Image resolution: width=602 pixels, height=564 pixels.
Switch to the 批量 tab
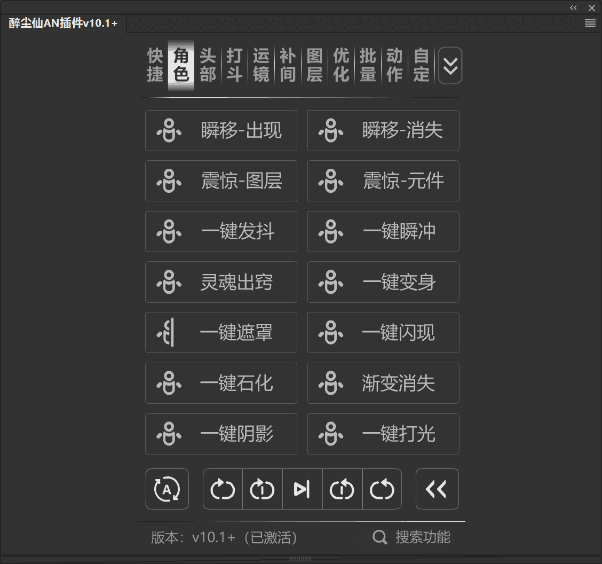point(368,64)
